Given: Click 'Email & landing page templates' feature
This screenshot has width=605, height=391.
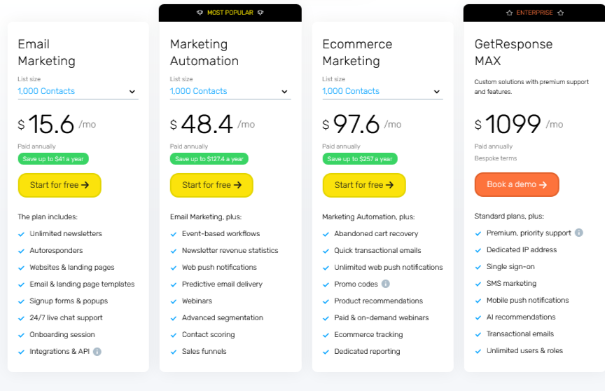Looking at the screenshot, I should pyautogui.click(x=82, y=284).
